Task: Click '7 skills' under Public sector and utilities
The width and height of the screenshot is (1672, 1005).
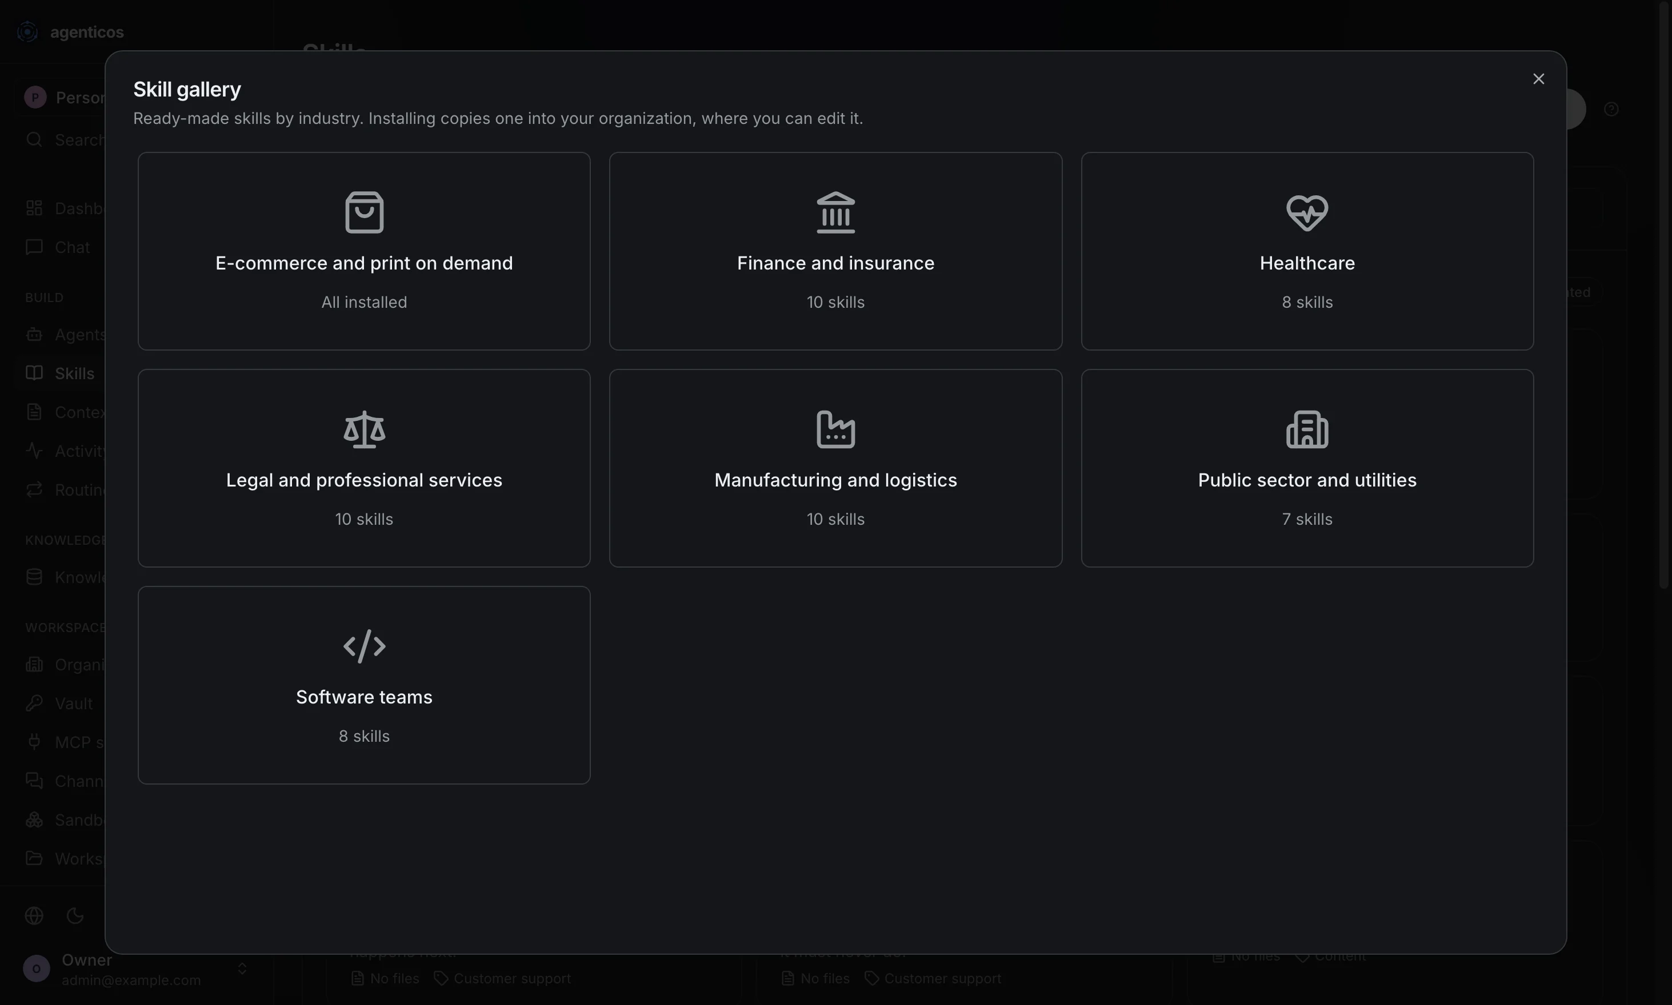Action: point(1307,520)
